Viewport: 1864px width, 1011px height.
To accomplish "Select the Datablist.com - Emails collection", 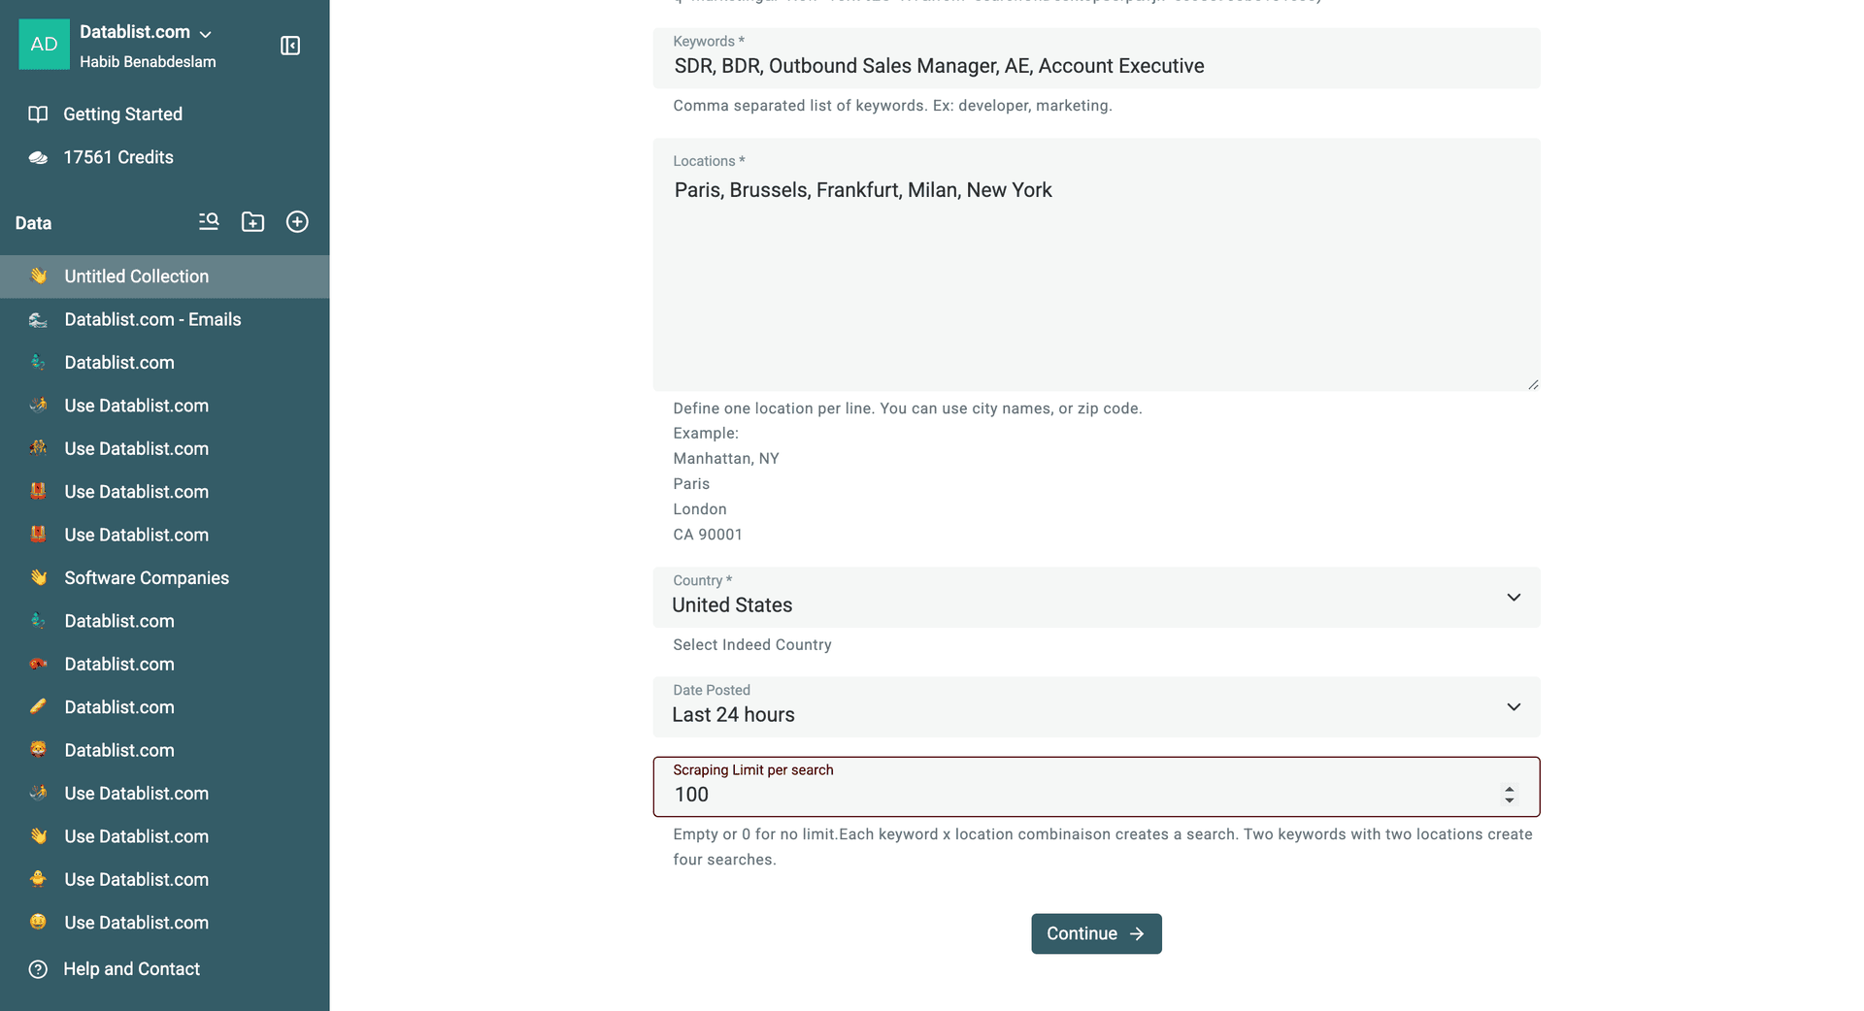I will tap(152, 319).
